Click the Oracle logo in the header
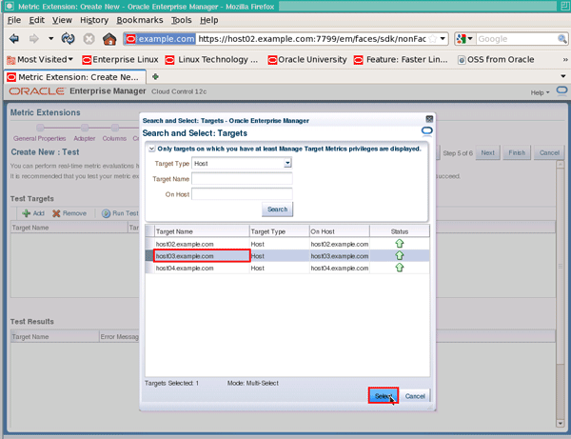Viewport: 571px width, 439px height. [36, 91]
